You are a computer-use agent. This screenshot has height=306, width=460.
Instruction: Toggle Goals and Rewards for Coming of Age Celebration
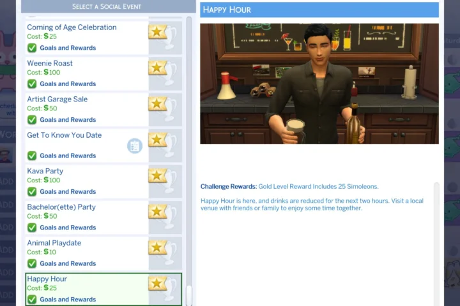(32, 48)
